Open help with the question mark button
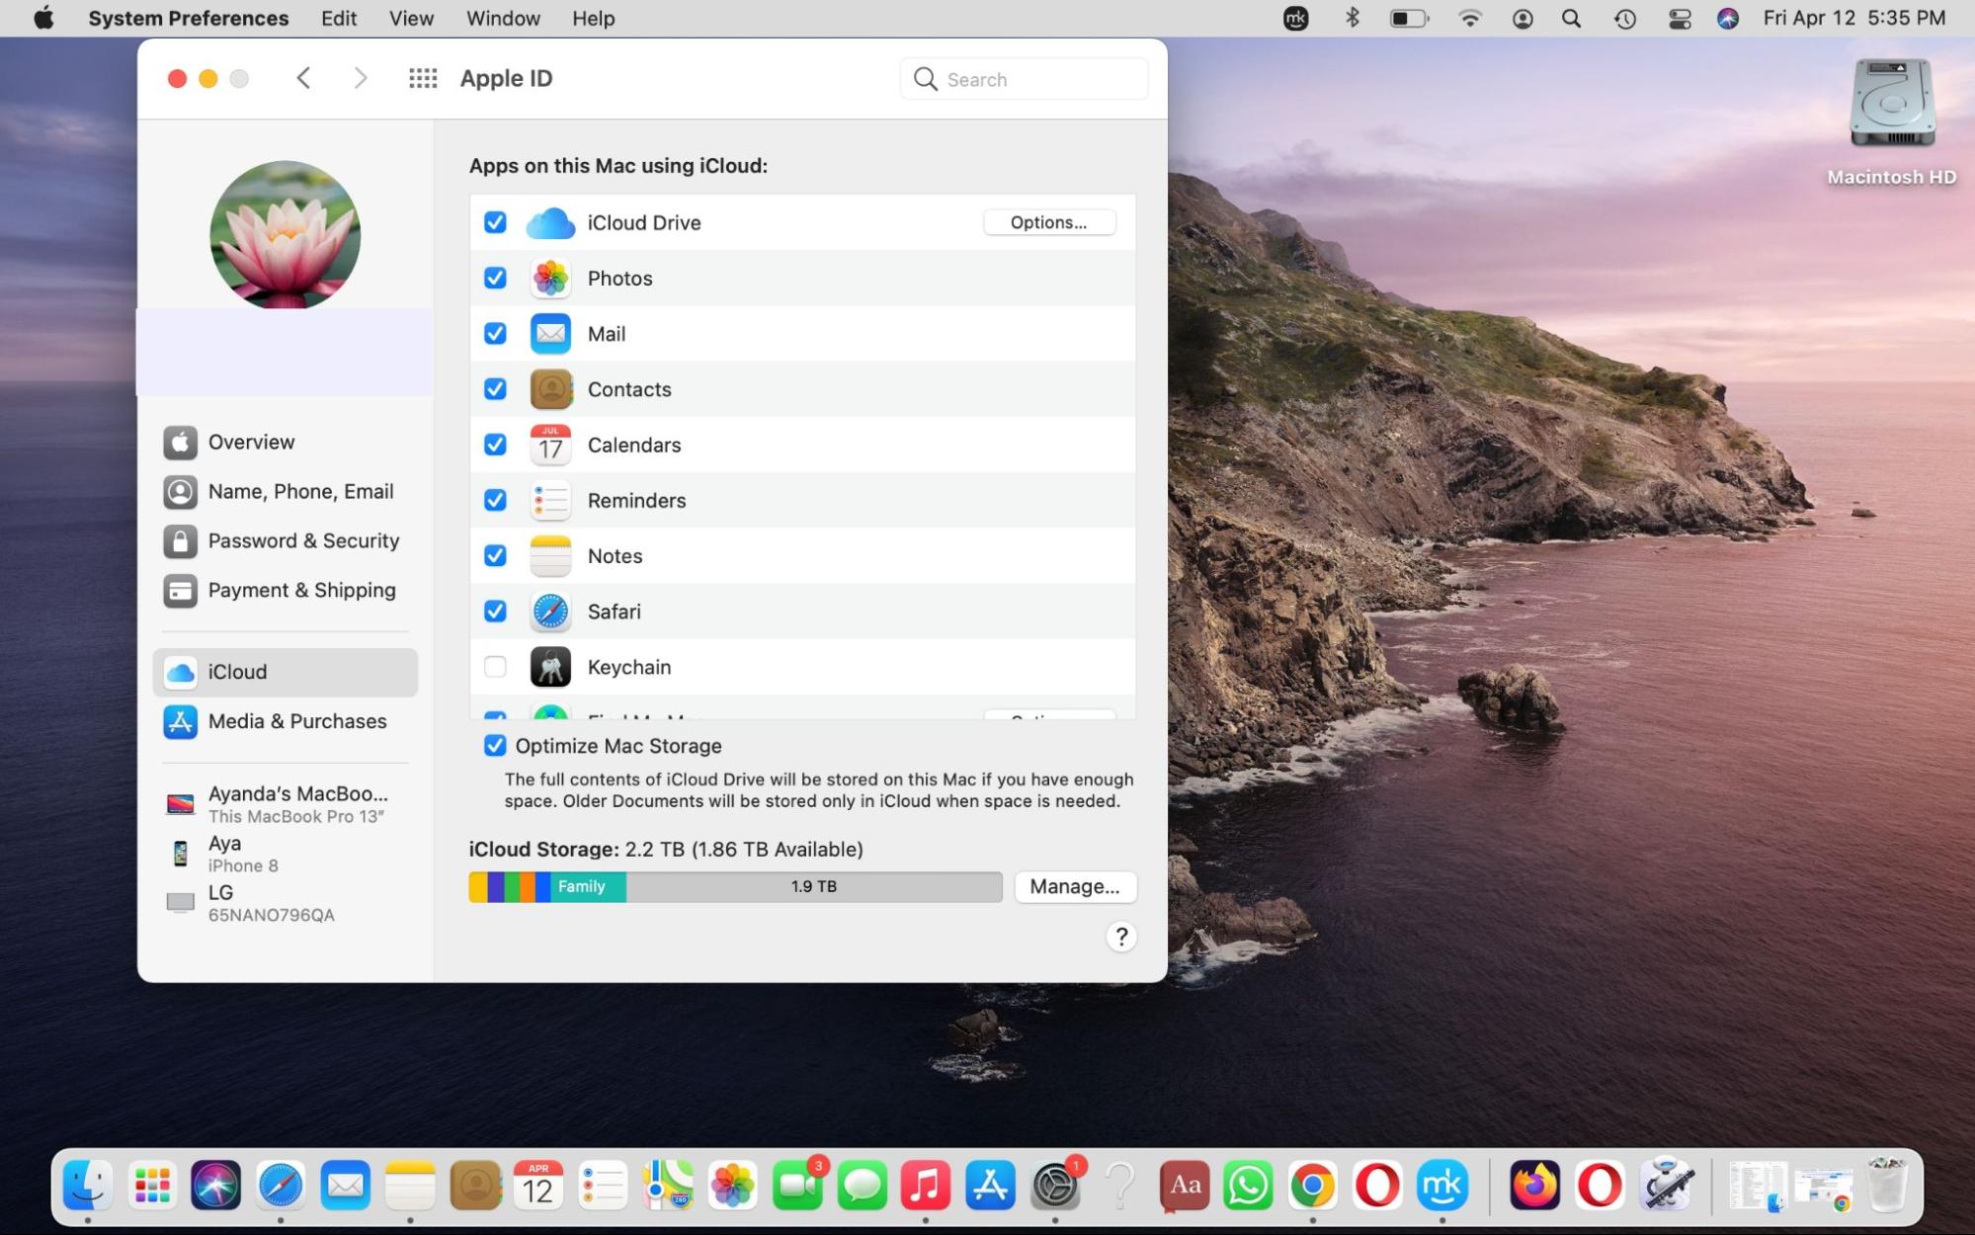This screenshot has height=1235, width=1975. pos(1120,937)
